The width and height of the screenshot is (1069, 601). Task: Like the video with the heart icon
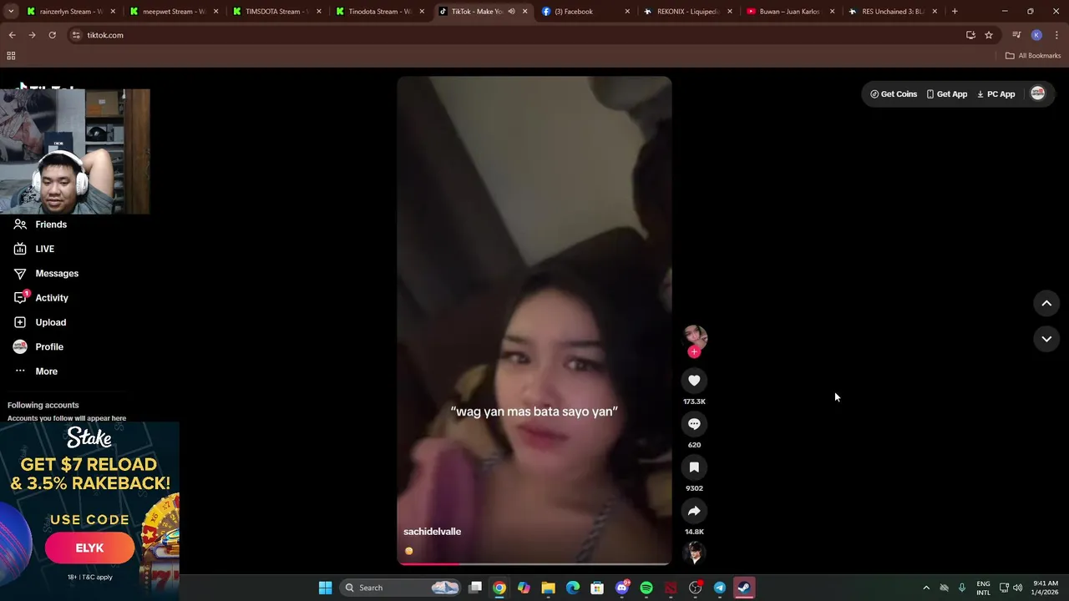click(694, 381)
